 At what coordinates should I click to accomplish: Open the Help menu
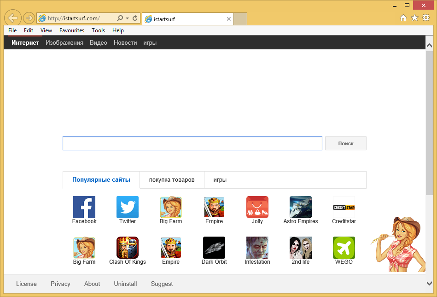click(x=118, y=30)
